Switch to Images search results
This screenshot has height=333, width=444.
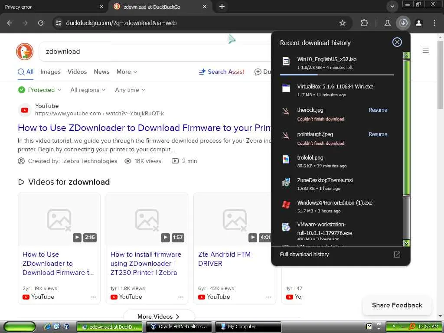click(x=50, y=72)
